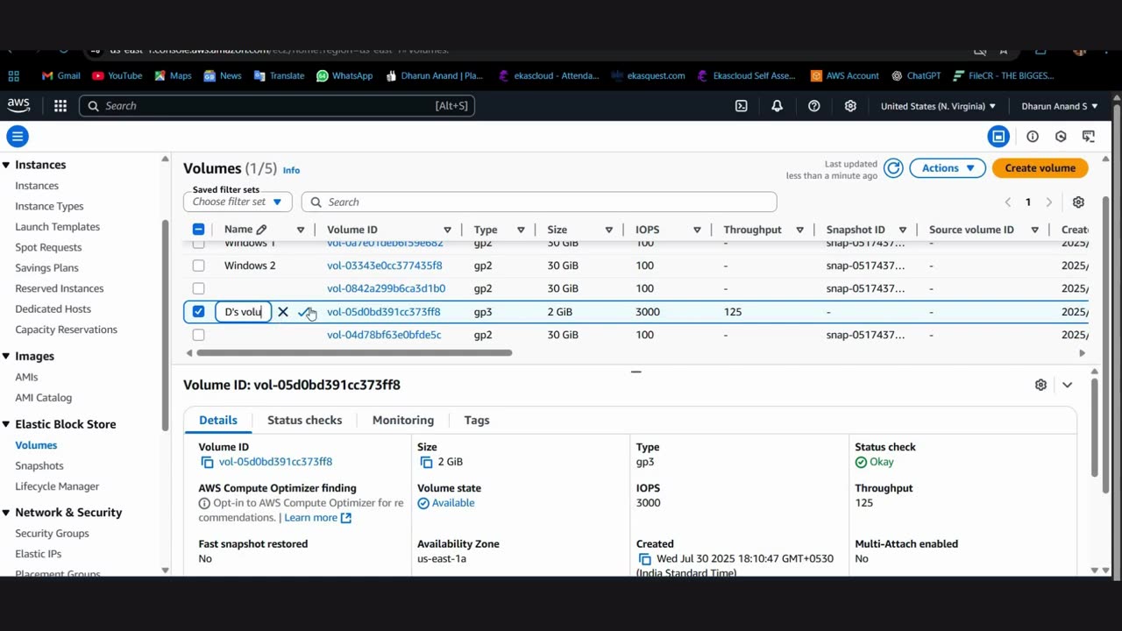
Task: Refresh the volumes list
Action: (x=893, y=168)
